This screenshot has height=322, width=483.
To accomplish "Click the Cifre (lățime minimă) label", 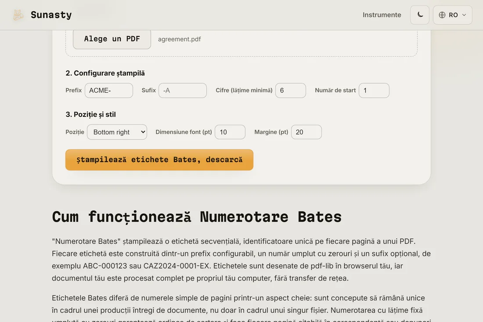I will [244, 90].
